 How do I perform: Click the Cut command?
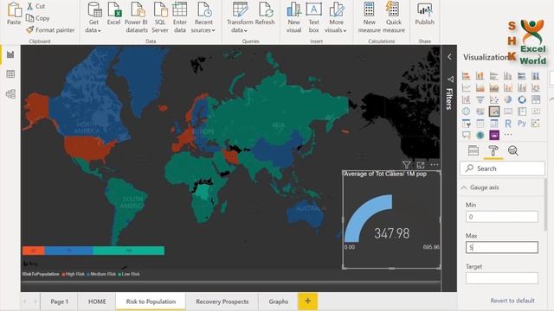coord(36,6)
